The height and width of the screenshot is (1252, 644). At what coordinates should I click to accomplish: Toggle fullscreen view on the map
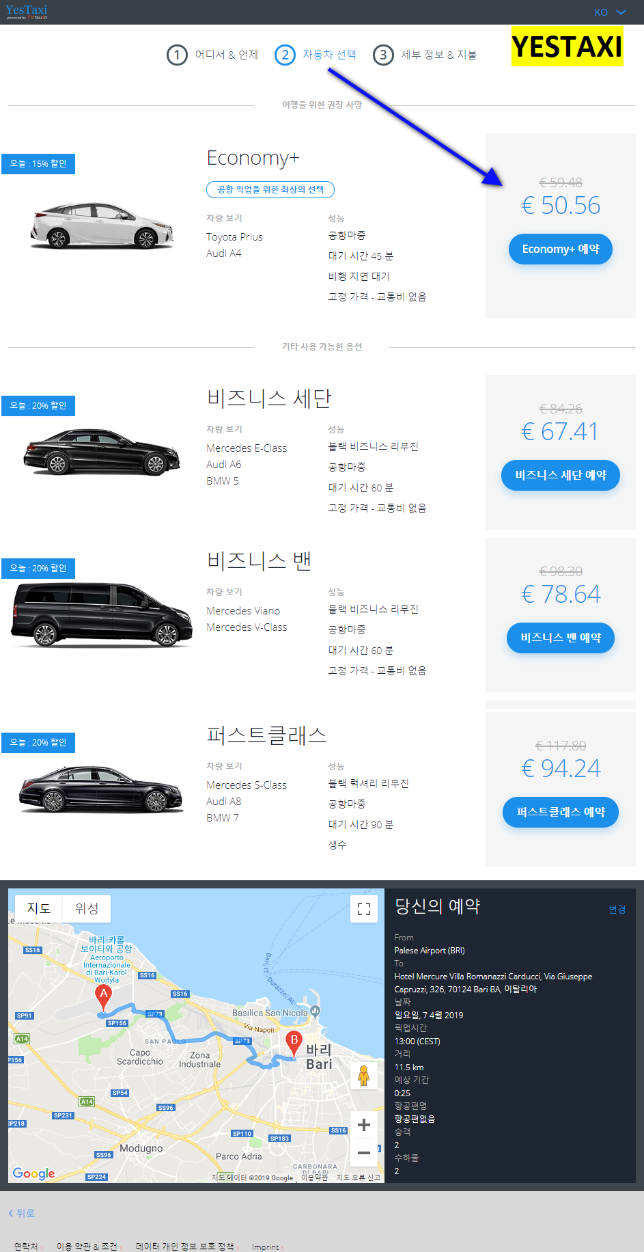pos(364,909)
